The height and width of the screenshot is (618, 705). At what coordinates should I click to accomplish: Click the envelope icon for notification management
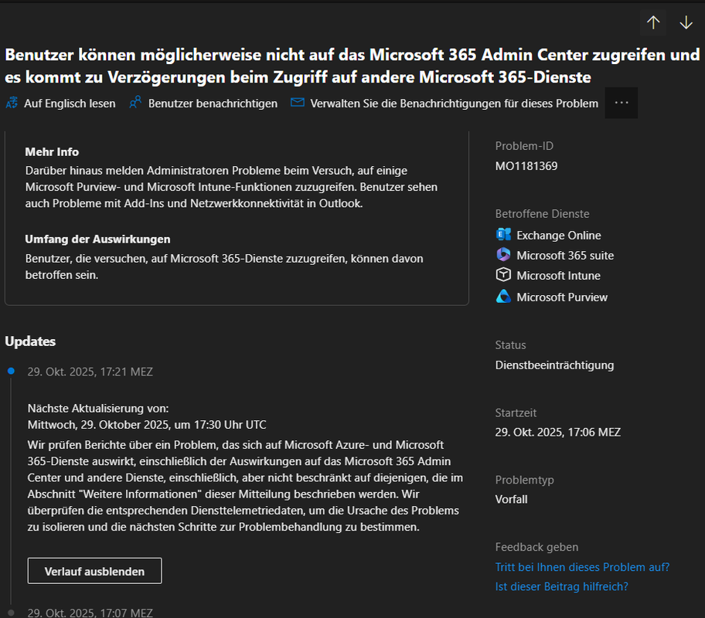pyautogui.click(x=297, y=103)
